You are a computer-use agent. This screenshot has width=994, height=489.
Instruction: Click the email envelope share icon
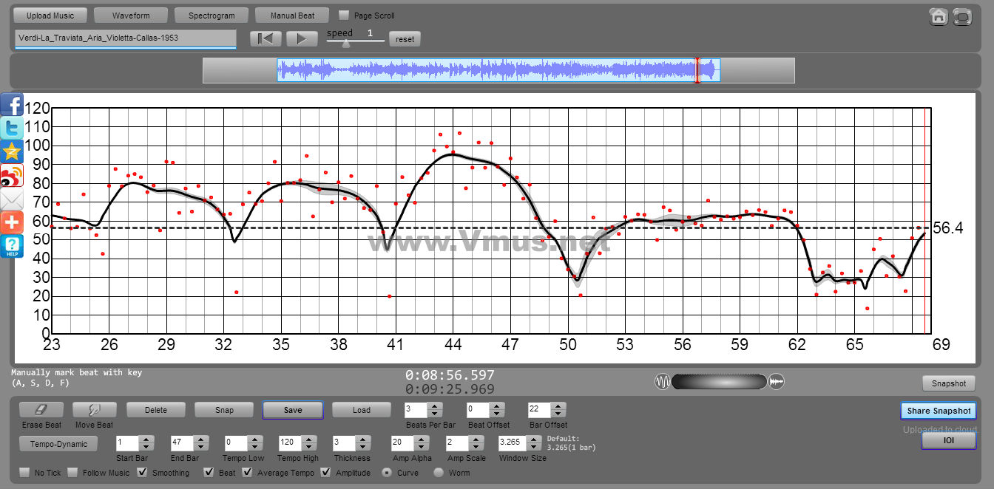11,199
